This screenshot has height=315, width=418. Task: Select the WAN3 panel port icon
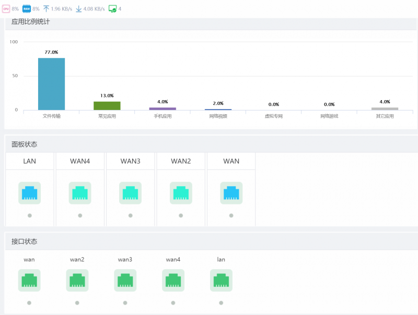coord(130,193)
